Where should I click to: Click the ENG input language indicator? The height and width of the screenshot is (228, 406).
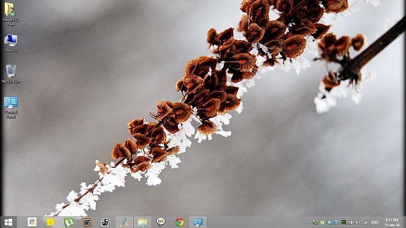point(375,222)
